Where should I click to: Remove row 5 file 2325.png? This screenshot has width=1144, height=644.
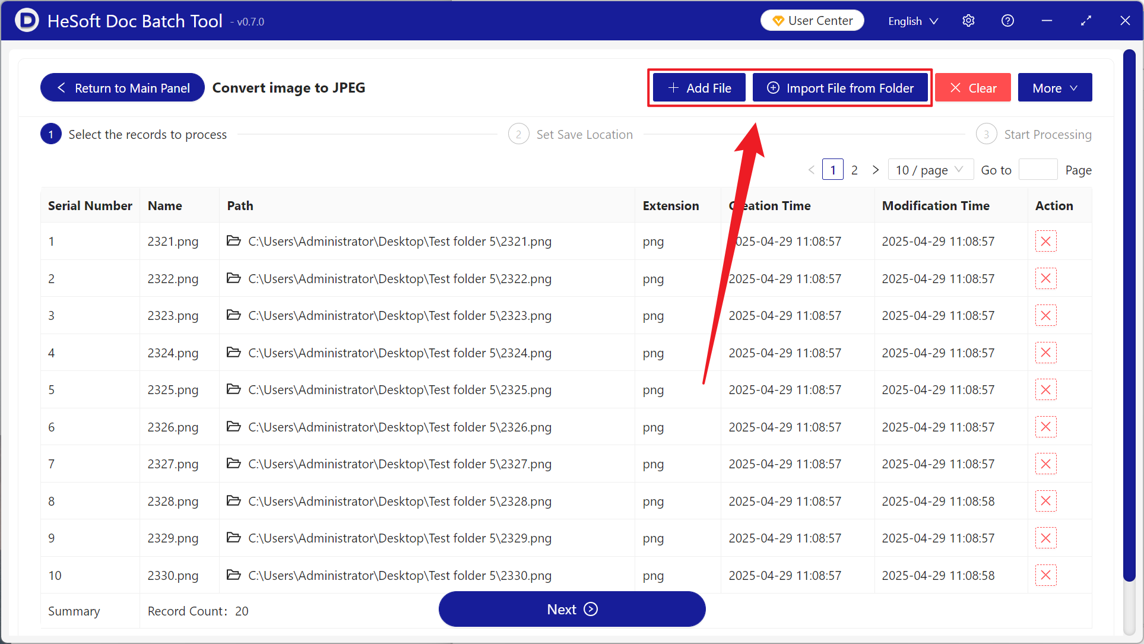click(1045, 389)
